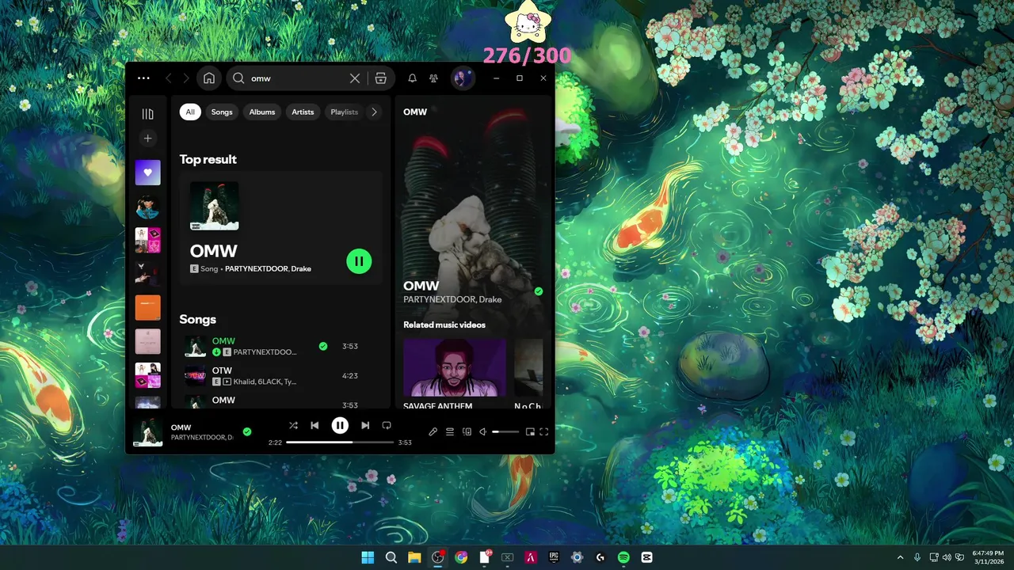Click OMW header in side panel

coord(415,112)
